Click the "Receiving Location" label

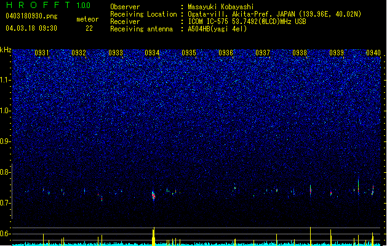pos(143,14)
